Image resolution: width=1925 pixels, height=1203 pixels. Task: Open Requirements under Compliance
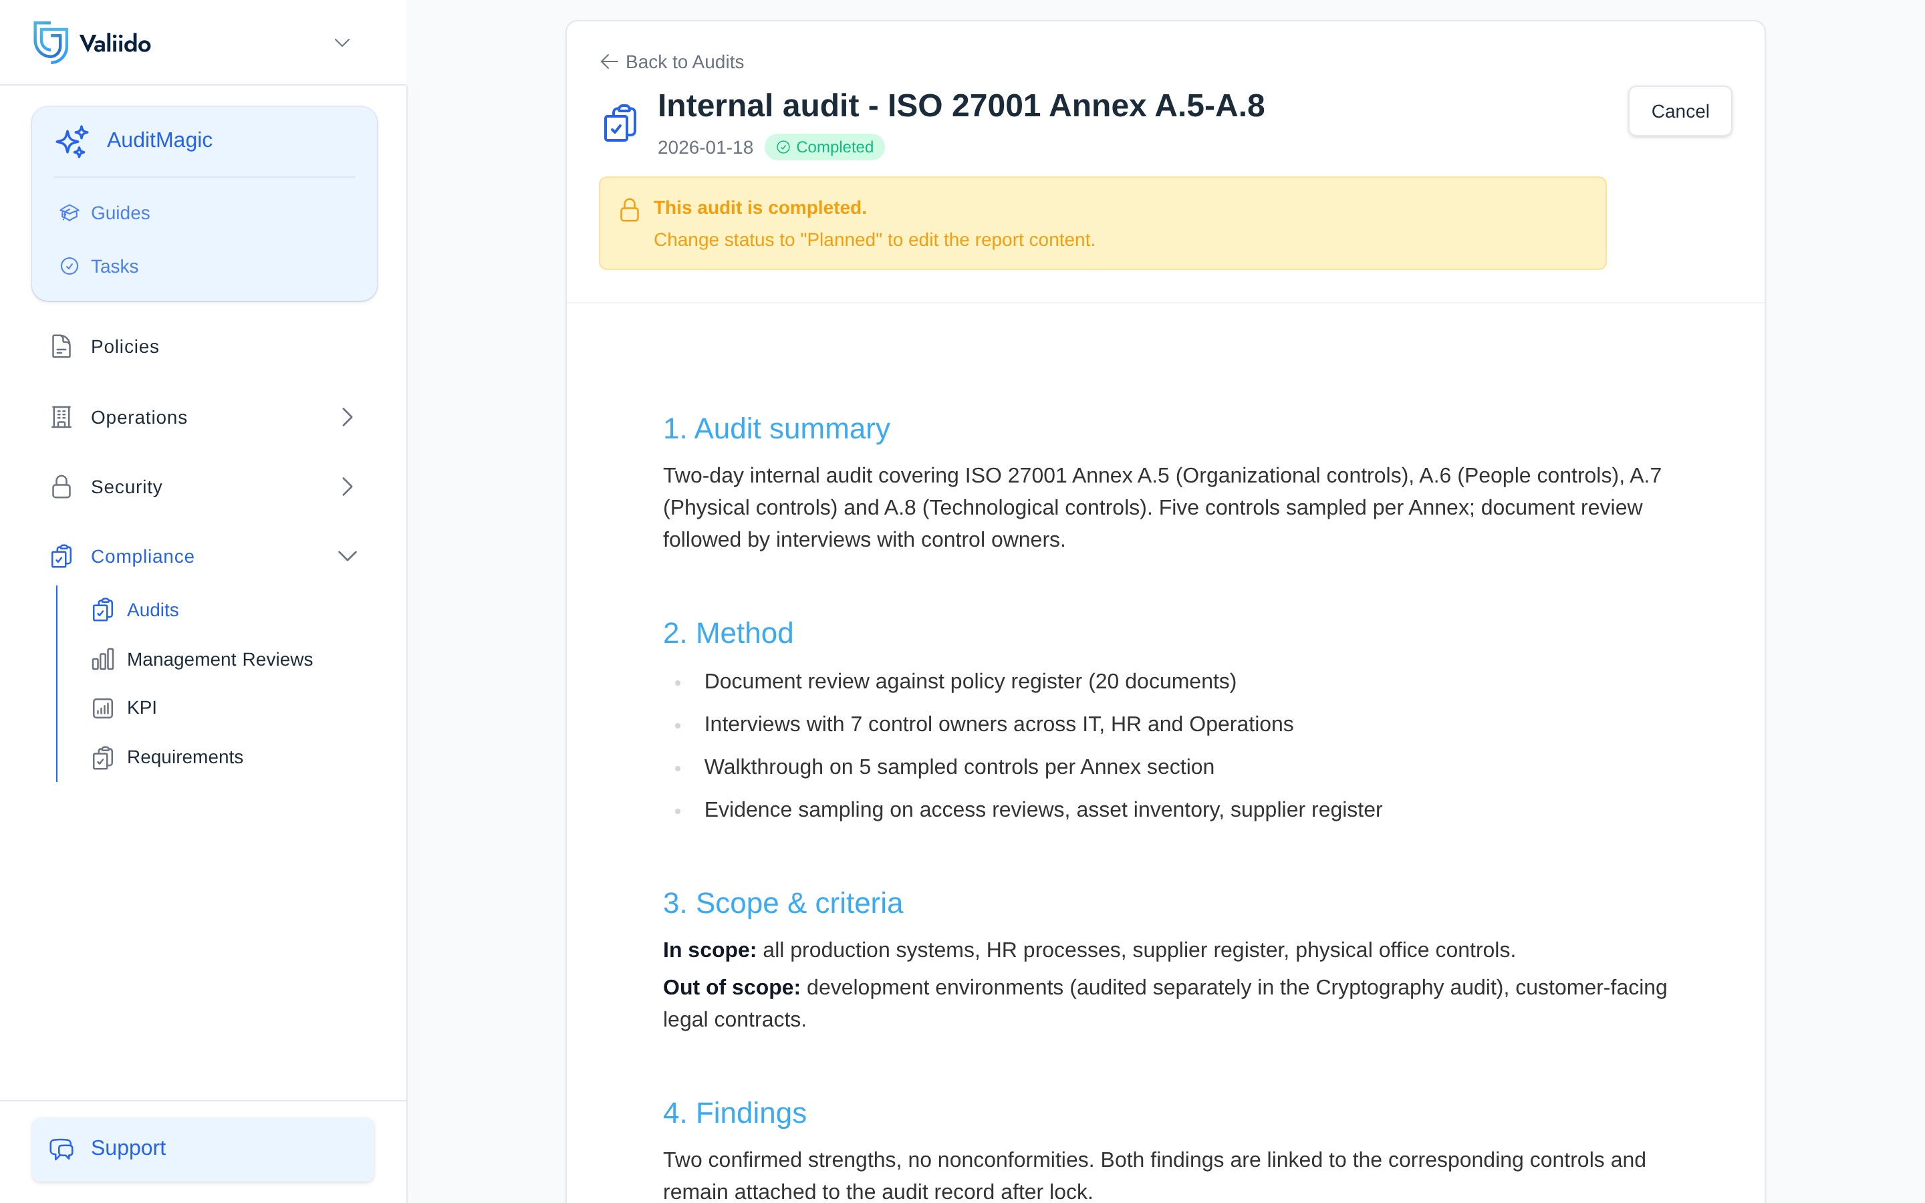point(184,757)
